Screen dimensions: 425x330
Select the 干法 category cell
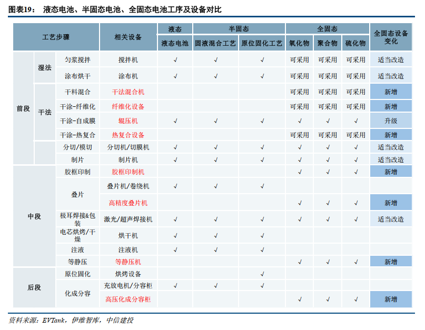(45, 112)
